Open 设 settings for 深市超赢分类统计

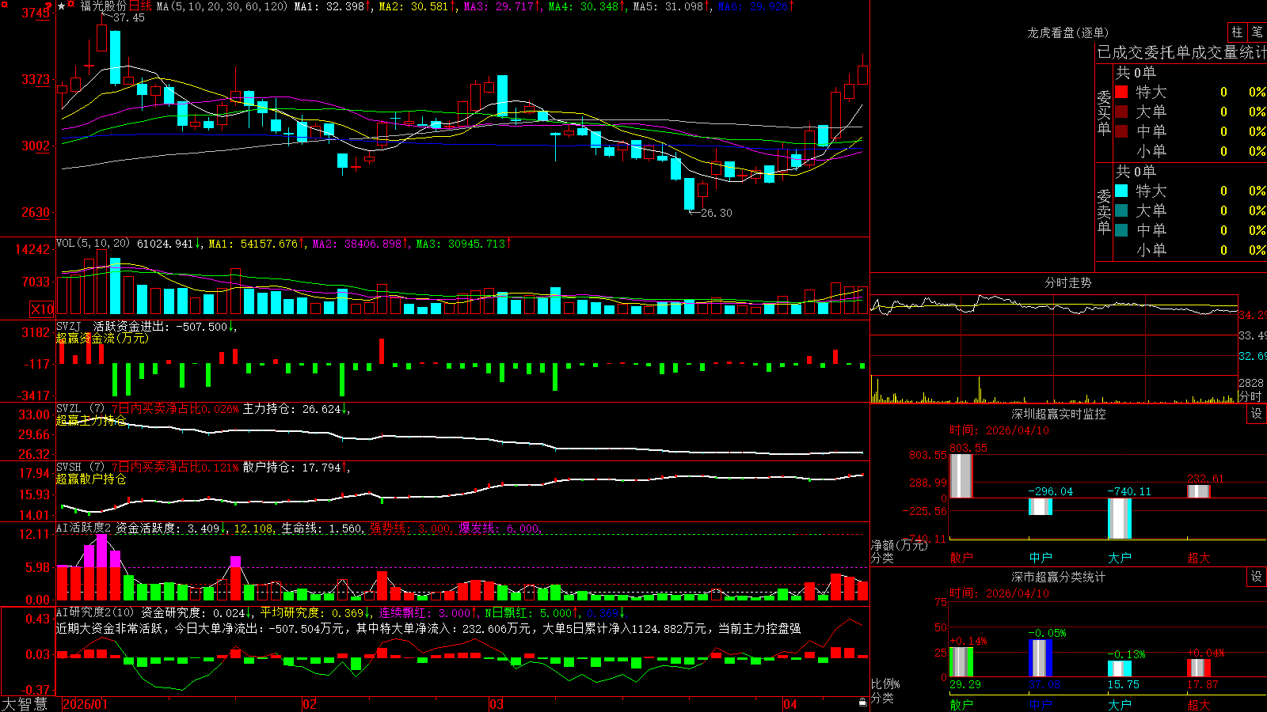point(1257,577)
